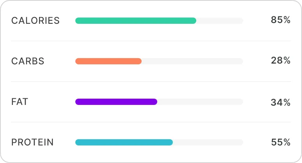Select the CARBS label
The width and height of the screenshot is (302, 163).
[28, 61]
